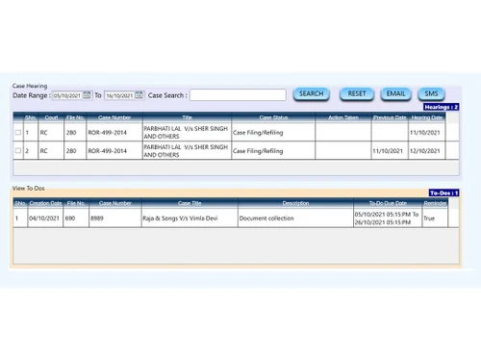The image size is (481, 361).
Task: Click Reminder value True
Action: point(429,219)
